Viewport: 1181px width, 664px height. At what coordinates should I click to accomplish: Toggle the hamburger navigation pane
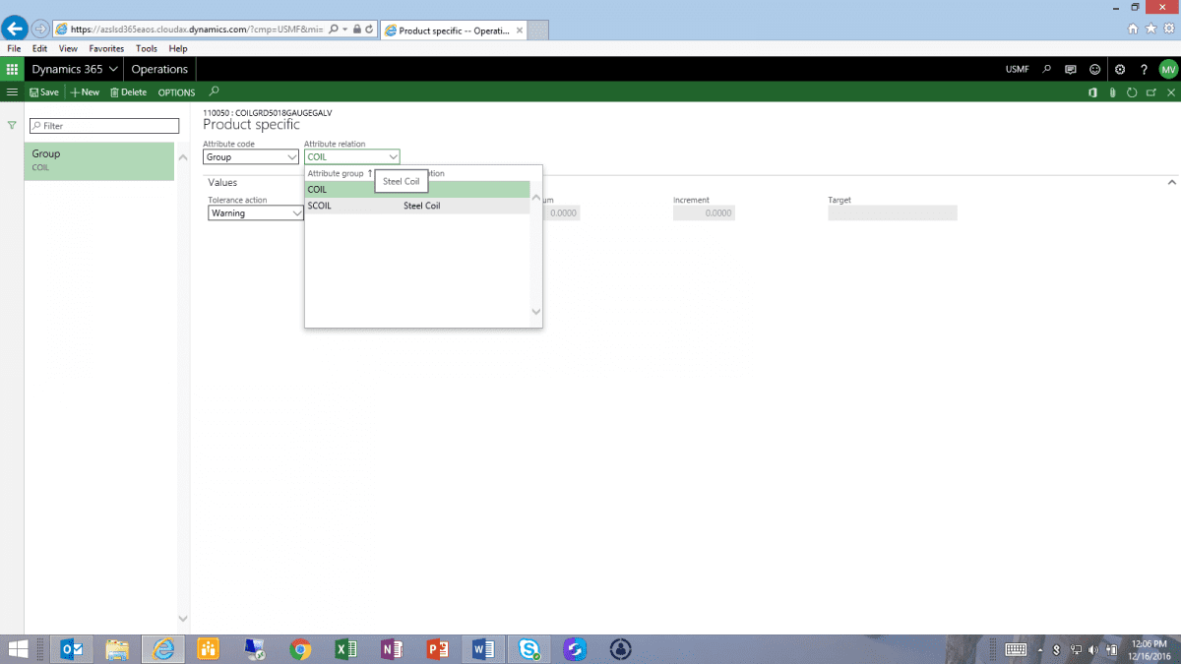(x=12, y=92)
